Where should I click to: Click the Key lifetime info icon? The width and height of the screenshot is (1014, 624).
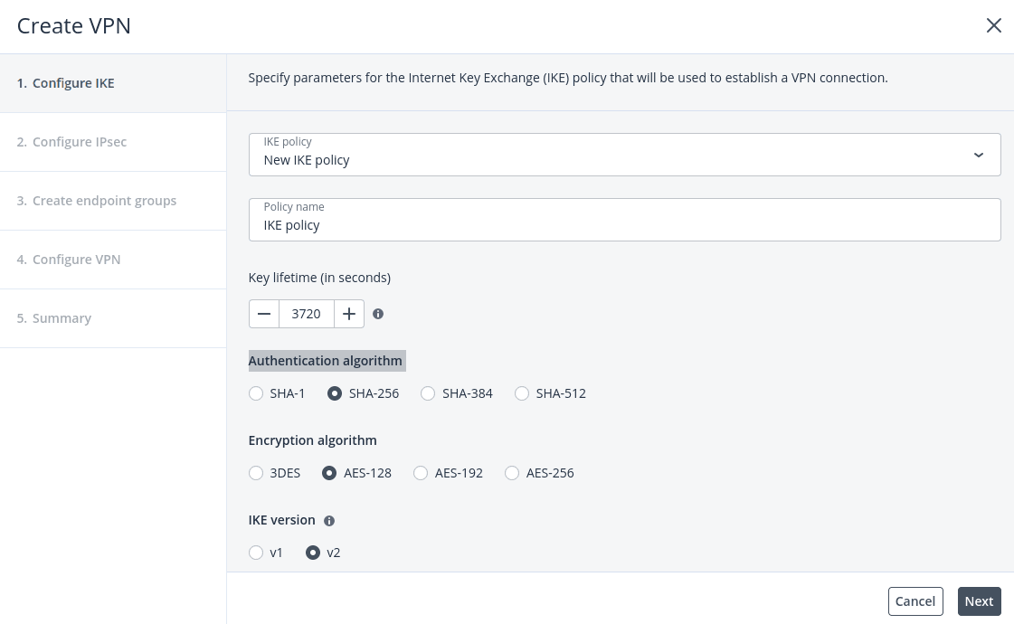pos(378,314)
